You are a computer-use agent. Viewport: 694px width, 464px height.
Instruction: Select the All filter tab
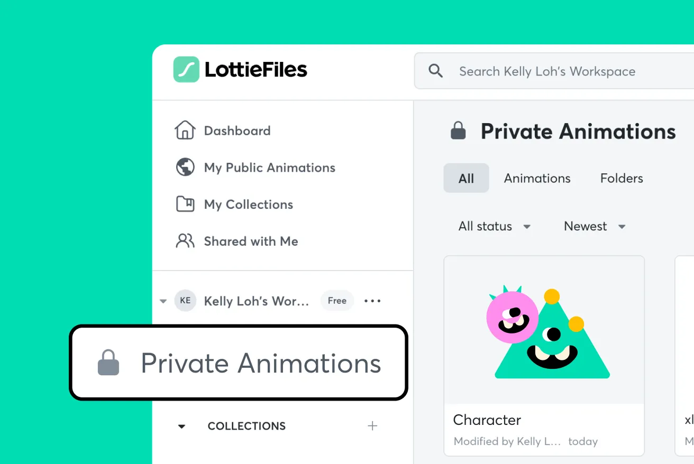pos(466,178)
